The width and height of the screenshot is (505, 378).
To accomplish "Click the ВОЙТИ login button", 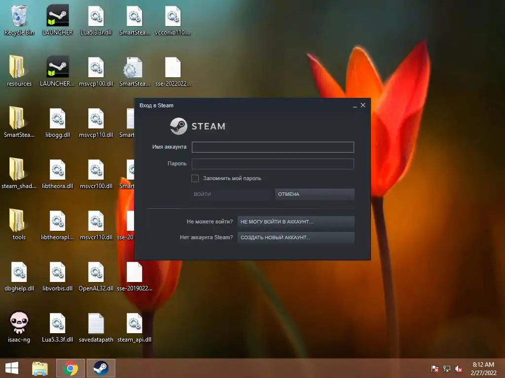I will click(x=231, y=194).
